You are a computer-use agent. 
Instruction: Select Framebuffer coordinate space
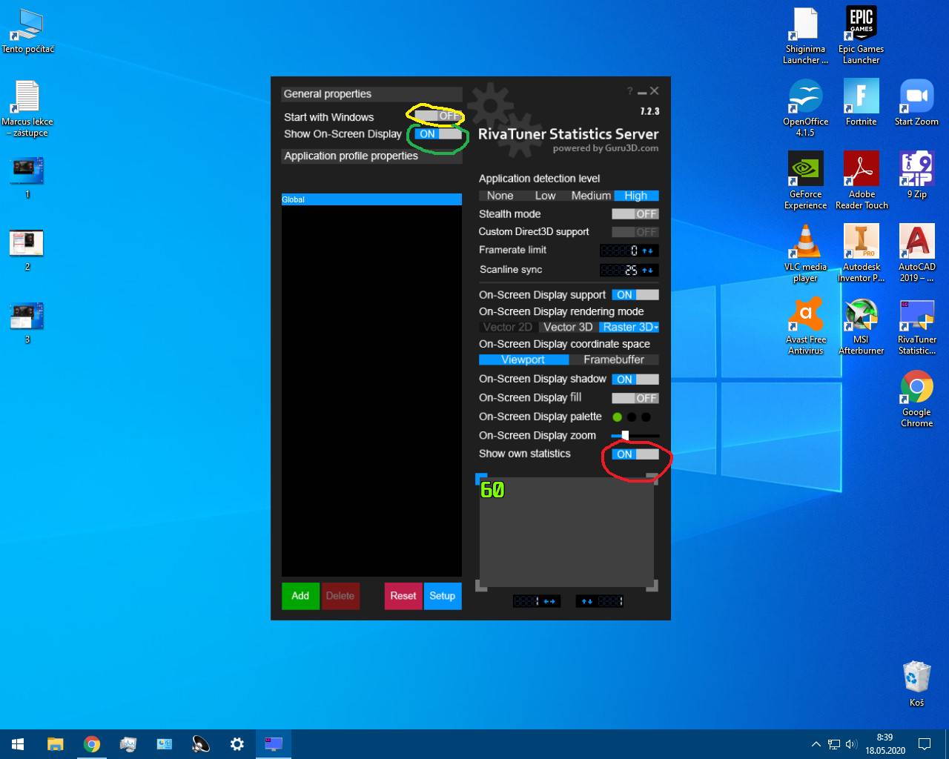click(614, 359)
